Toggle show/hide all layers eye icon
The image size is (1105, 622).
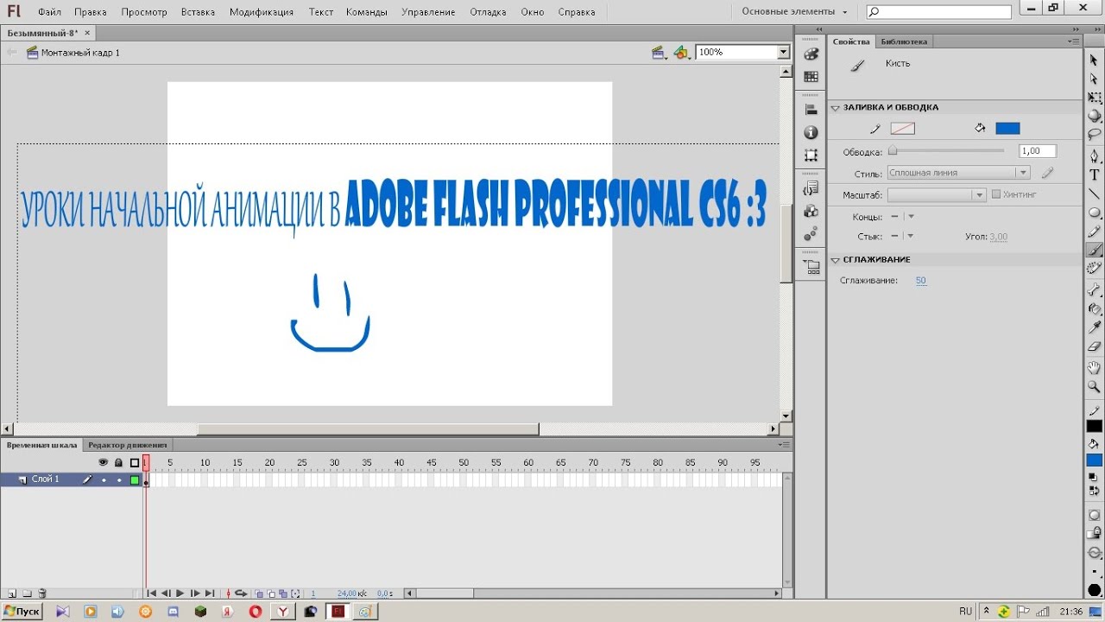pos(103,463)
